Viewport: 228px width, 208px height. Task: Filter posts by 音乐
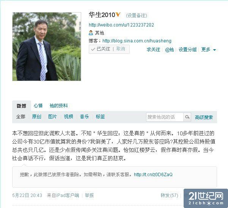click(84, 117)
